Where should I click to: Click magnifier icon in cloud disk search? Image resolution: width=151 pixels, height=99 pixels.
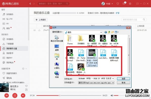click(144, 20)
